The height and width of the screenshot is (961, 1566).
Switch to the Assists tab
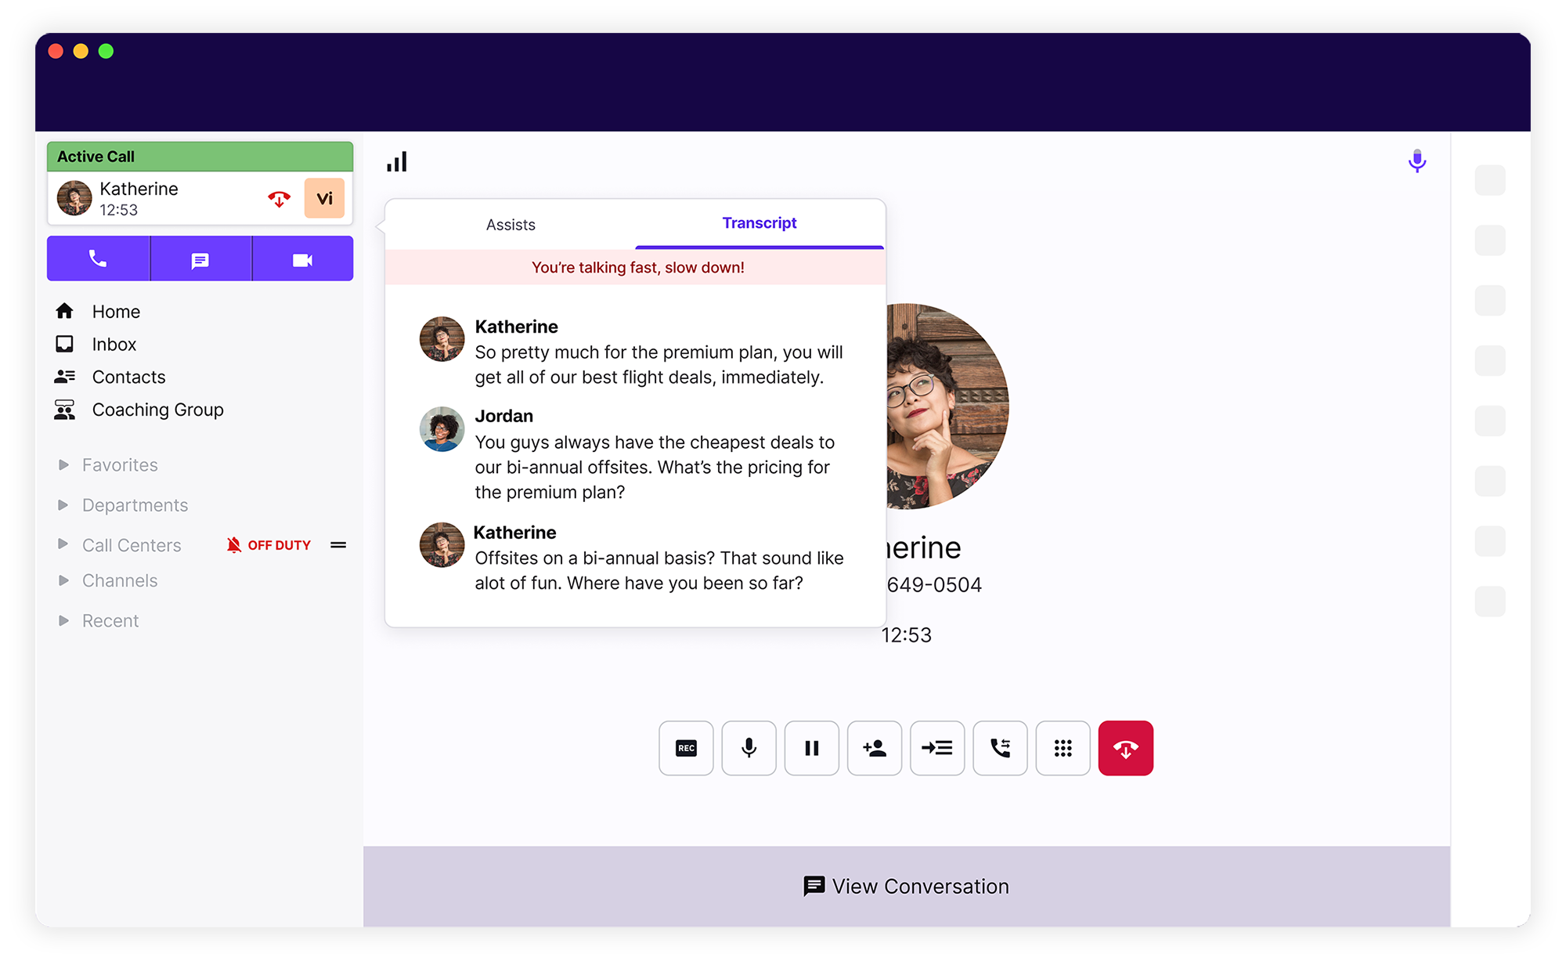tap(509, 224)
